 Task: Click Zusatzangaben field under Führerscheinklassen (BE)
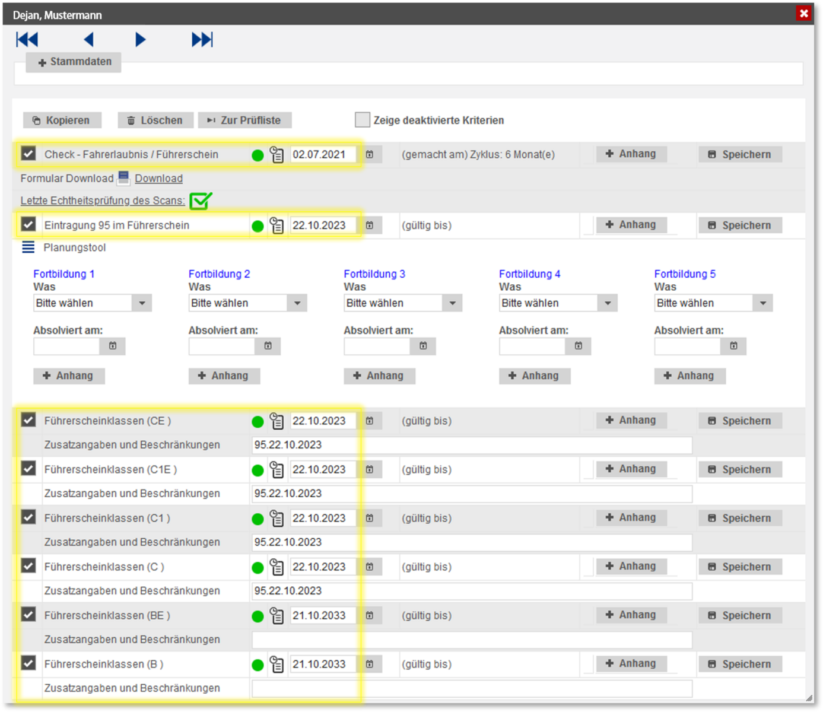click(472, 640)
